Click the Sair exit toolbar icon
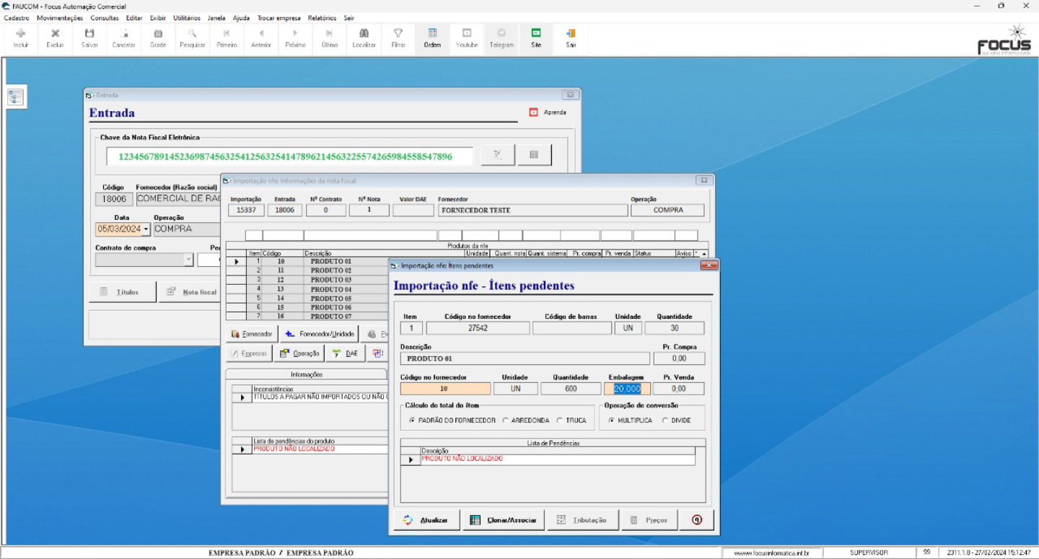1039x559 pixels. click(x=571, y=38)
